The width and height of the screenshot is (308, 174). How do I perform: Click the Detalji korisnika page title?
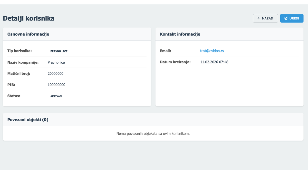coord(28,18)
